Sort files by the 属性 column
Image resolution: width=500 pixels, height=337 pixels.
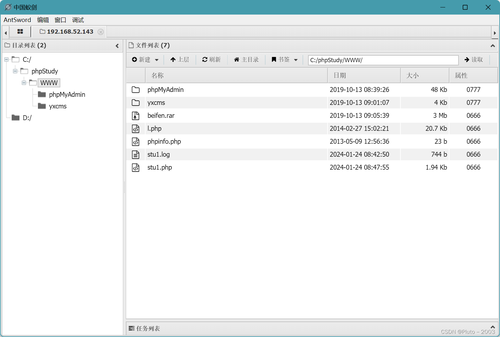pyautogui.click(x=473, y=75)
